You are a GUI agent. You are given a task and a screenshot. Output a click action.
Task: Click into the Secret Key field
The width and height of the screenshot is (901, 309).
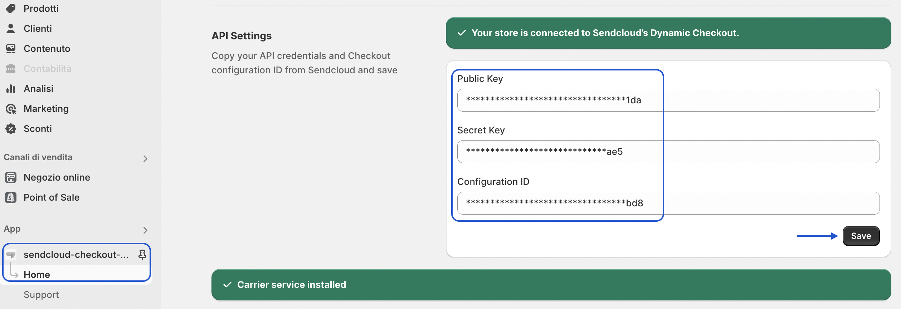[668, 152]
